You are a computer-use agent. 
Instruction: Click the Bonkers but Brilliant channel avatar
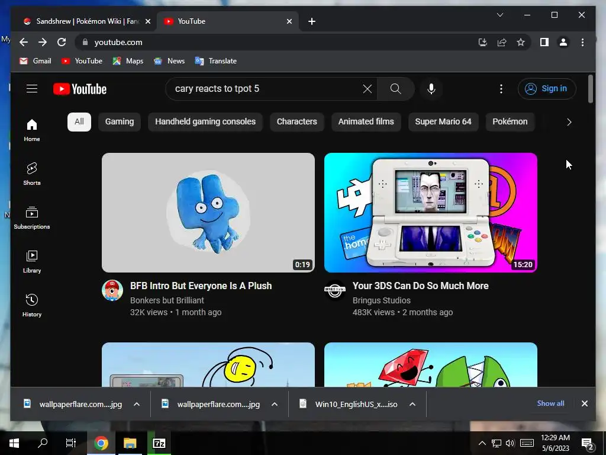pos(112,290)
